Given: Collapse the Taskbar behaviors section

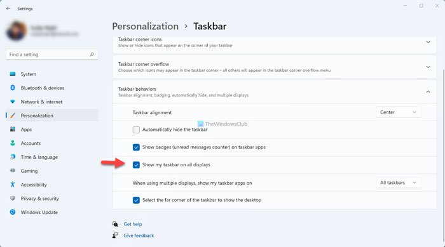Looking at the screenshot, I should 428,91.
